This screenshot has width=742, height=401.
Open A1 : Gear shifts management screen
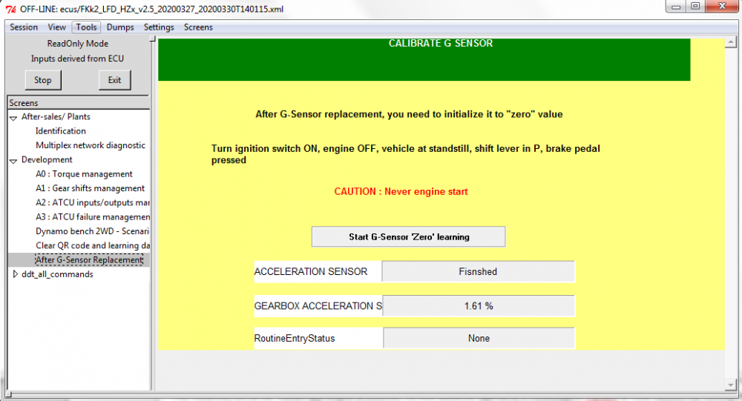[x=91, y=188]
